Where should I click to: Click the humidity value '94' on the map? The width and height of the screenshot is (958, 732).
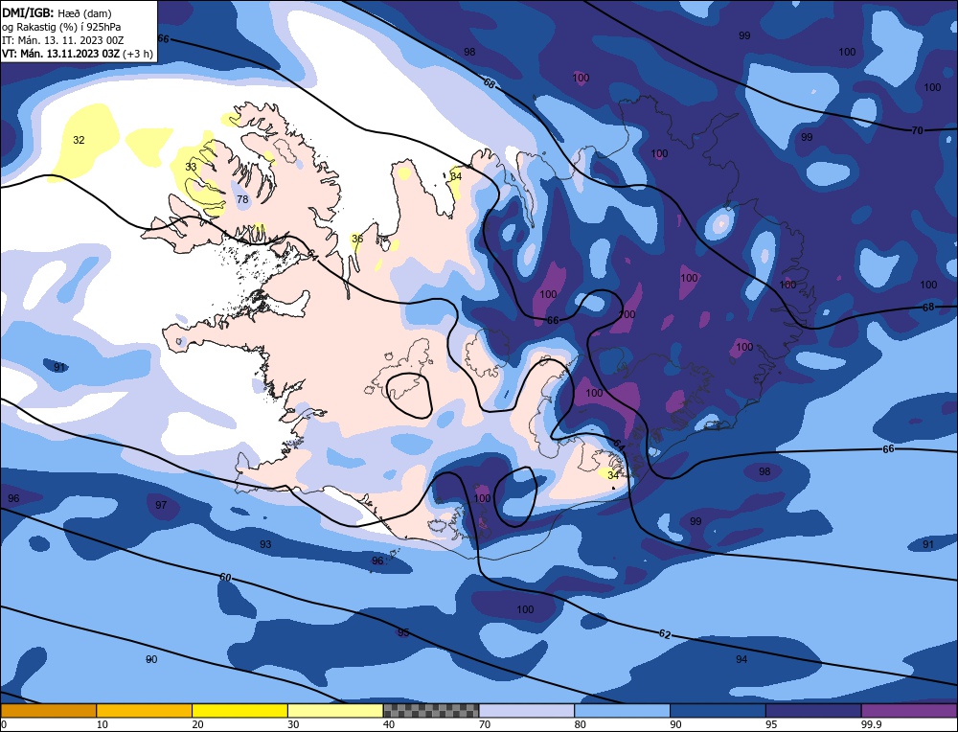coord(741,659)
